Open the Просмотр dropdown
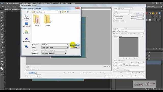The width and height of the screenshot is (163, 92). click(x=131, y=31)
